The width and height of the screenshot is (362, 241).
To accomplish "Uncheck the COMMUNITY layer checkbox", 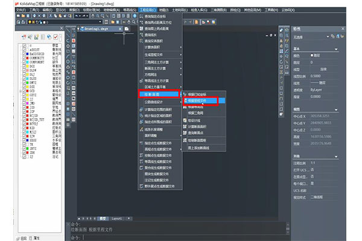I will [24, 59].
